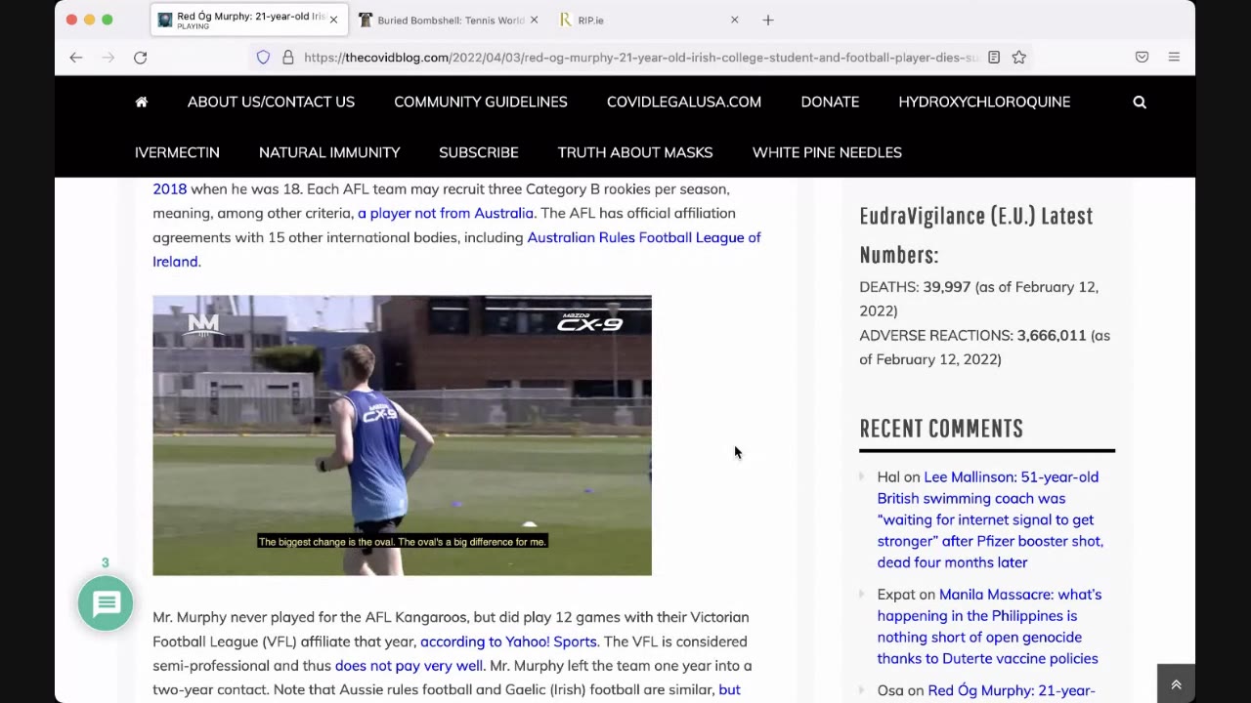Click the tracking protection shield icon
Viewport: 1251px width, 703px height.
click(263, 58)
